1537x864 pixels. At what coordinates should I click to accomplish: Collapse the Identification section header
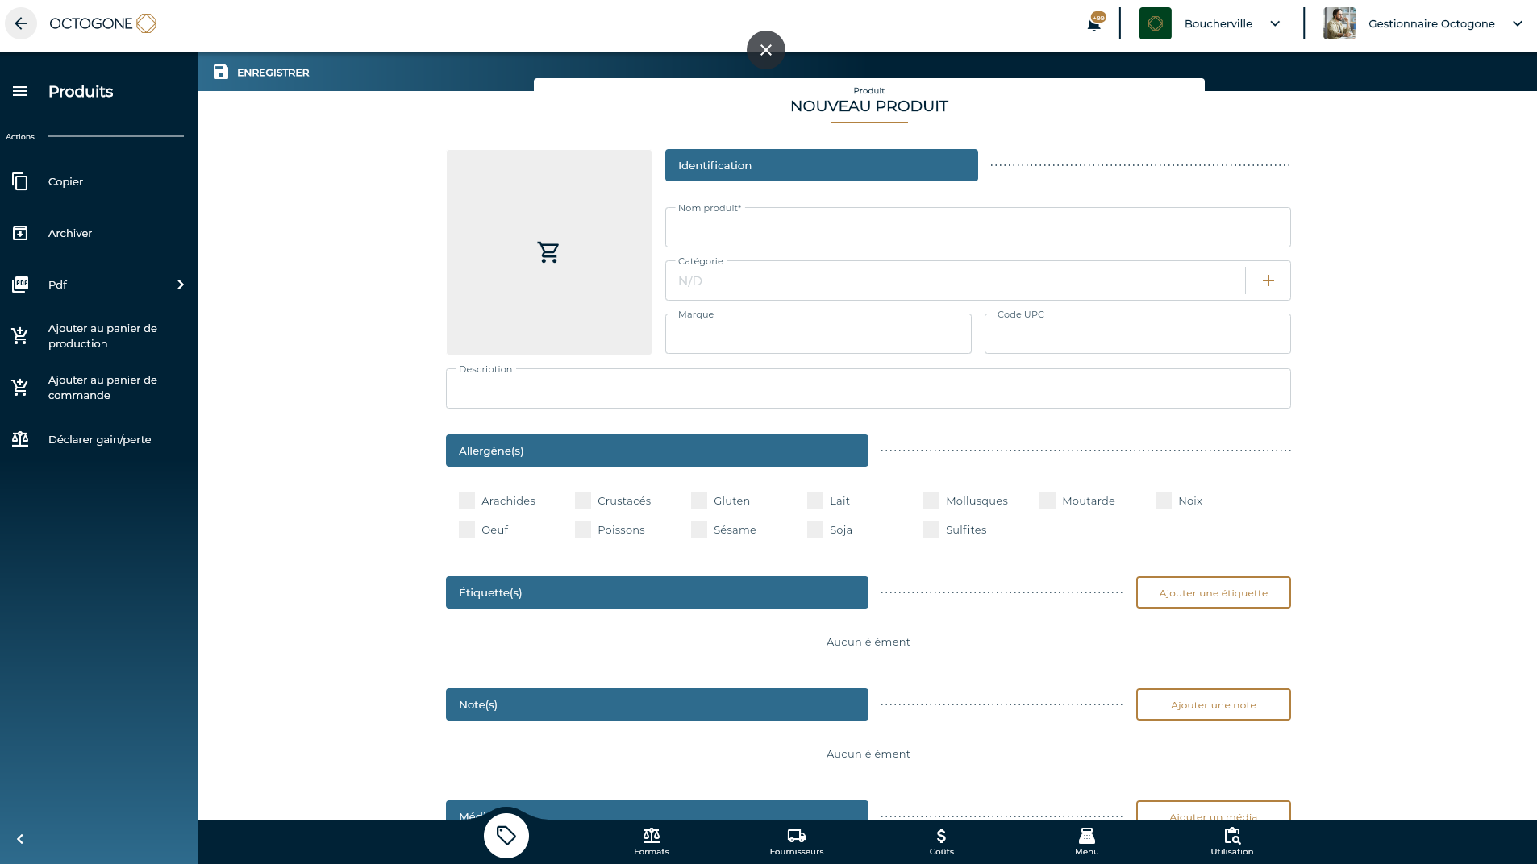coord(822,165)
